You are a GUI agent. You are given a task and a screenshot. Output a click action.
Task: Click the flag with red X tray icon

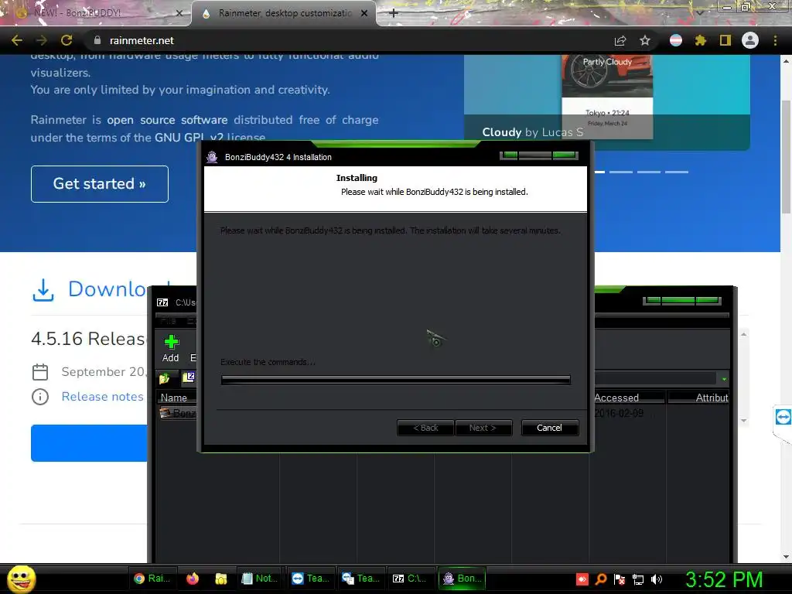pyautogui.click(x=620, y=579)
